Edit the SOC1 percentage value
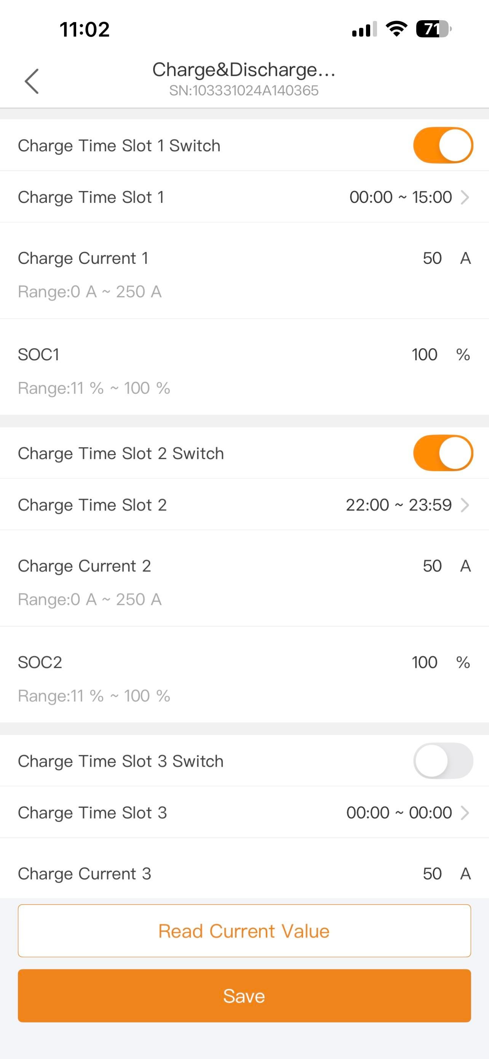This screenshot has height=1059, width=489. (425, 355)
